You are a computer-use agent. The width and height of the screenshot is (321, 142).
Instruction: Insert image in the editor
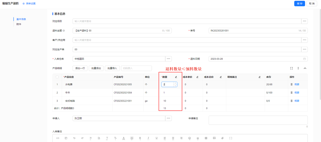[x=214, y=138]
